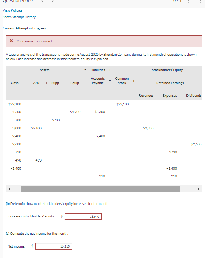
Task: Open the question list icon
Action: (190, 1)
